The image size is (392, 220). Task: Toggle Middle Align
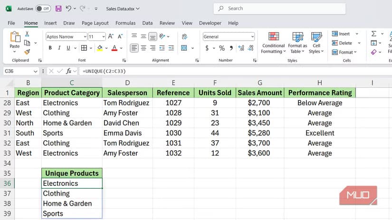[x=143, y=37]
